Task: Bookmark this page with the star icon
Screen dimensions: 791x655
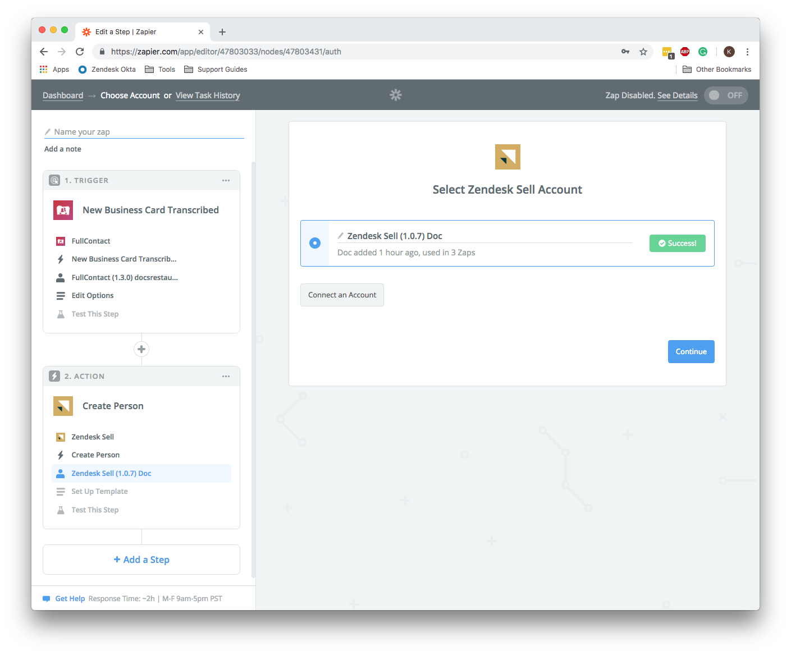Action: coord(643,52)
